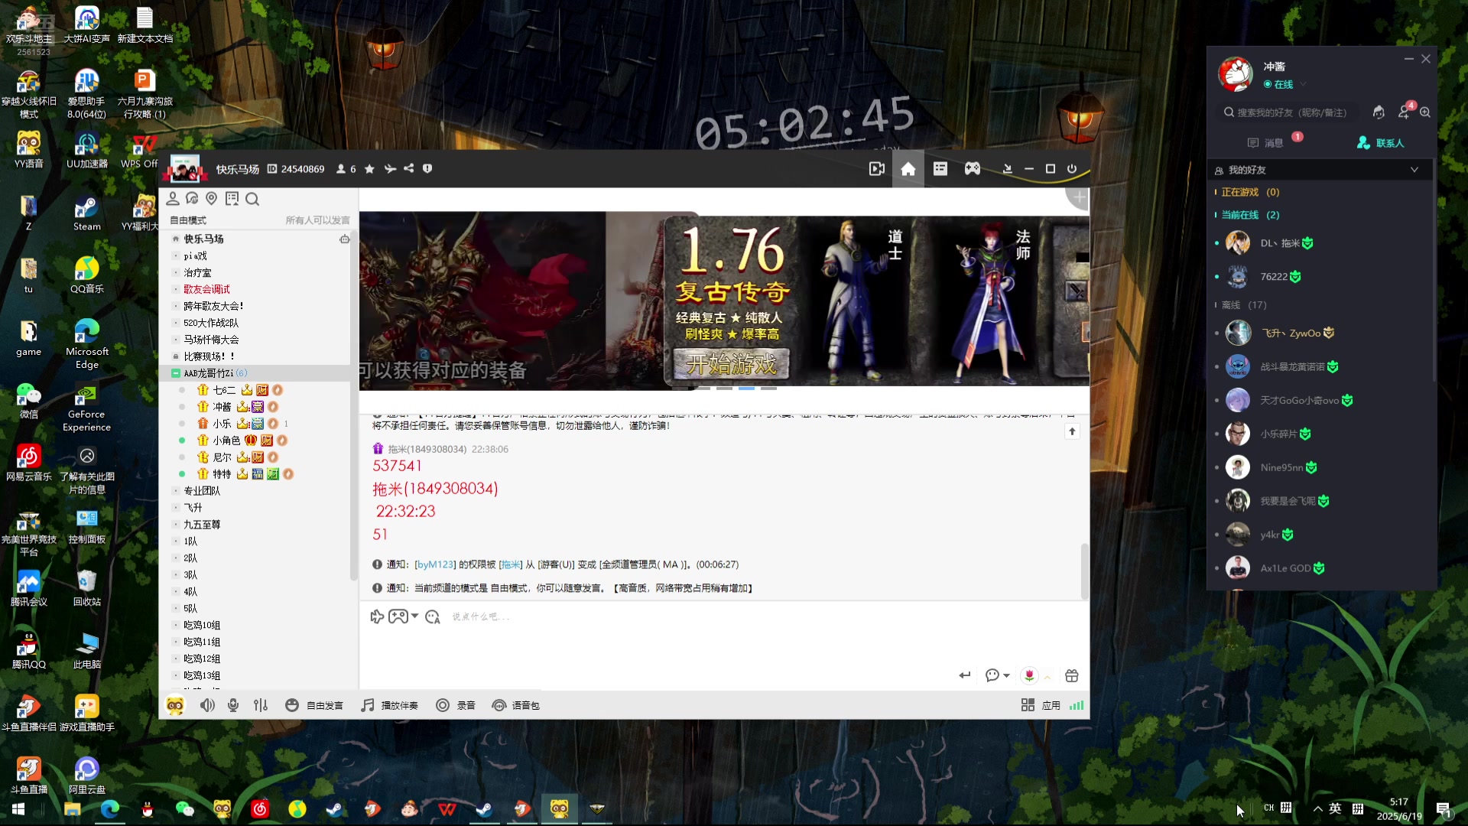Click the send flower icon
1468x826 pixels.
coord(1029,675)
